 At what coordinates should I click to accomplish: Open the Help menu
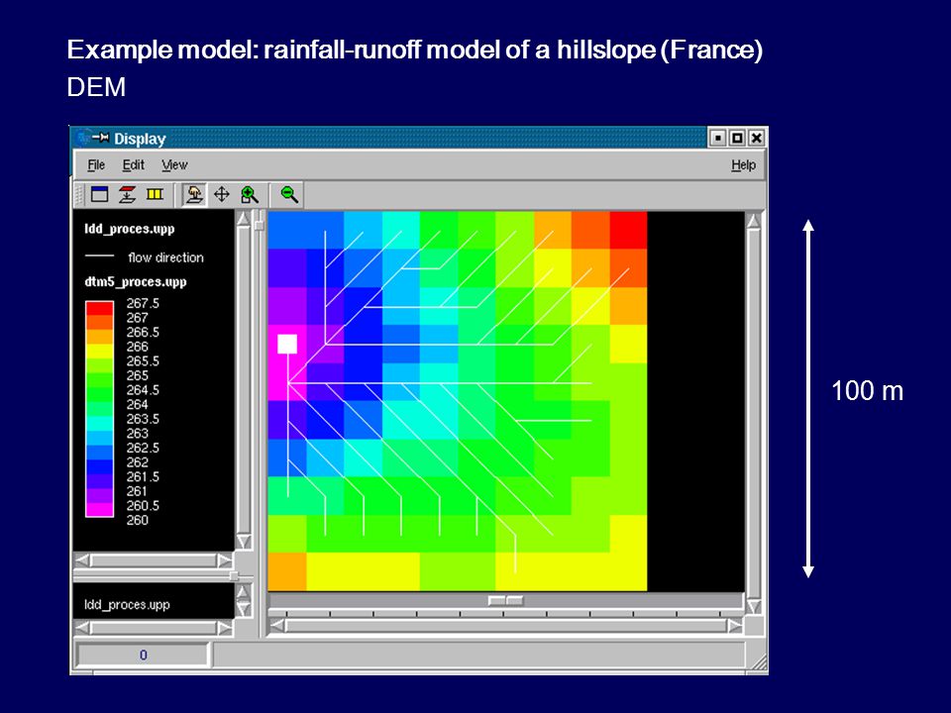click(743, 165)
